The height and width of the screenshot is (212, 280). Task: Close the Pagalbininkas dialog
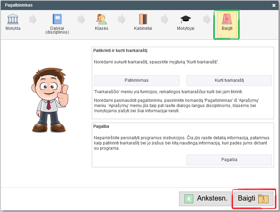[274, 5]
